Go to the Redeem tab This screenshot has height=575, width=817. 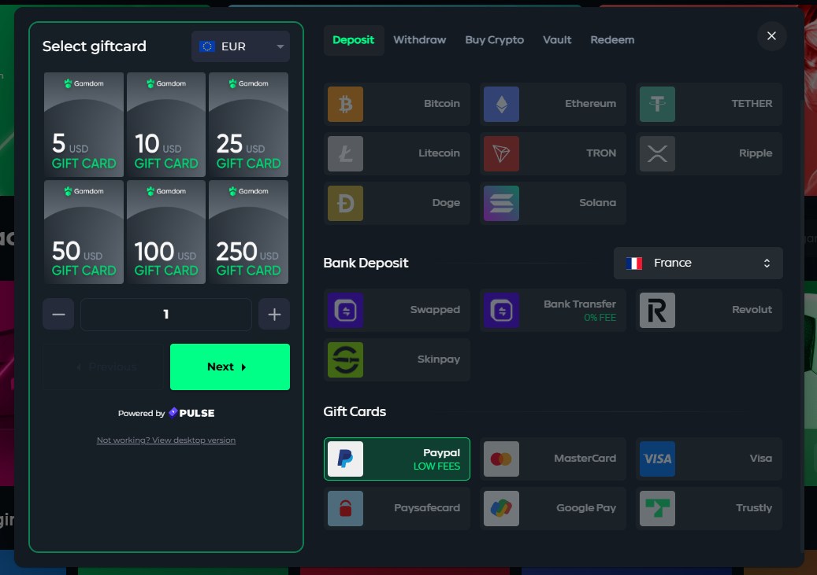[x=612, y=40]
